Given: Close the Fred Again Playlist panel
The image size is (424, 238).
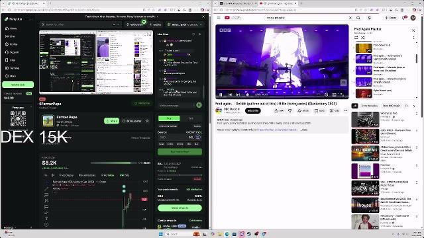Looking at the screenshot, I should (x=413, y=30).
